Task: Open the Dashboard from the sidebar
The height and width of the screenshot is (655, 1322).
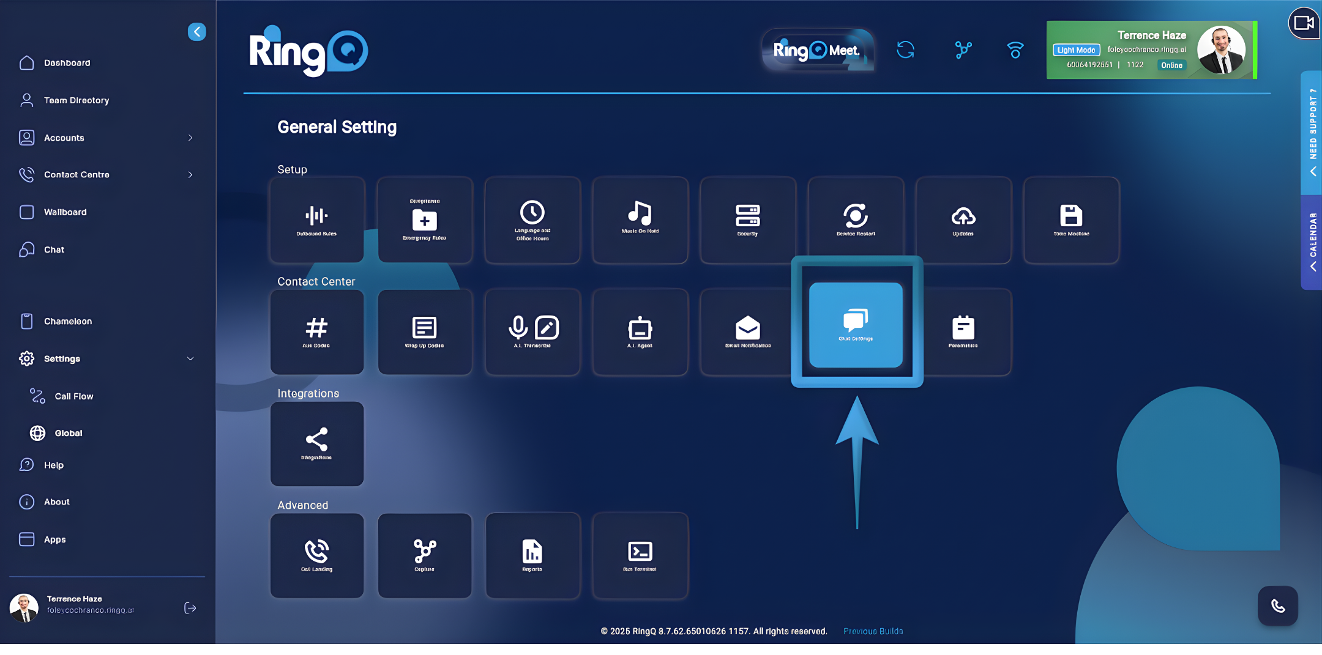Action: pos(67,62)
